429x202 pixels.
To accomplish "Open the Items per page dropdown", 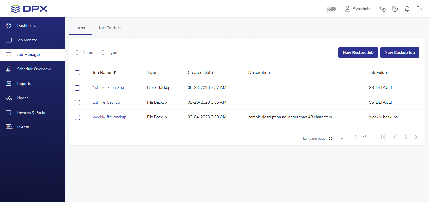I will point(336,139).
